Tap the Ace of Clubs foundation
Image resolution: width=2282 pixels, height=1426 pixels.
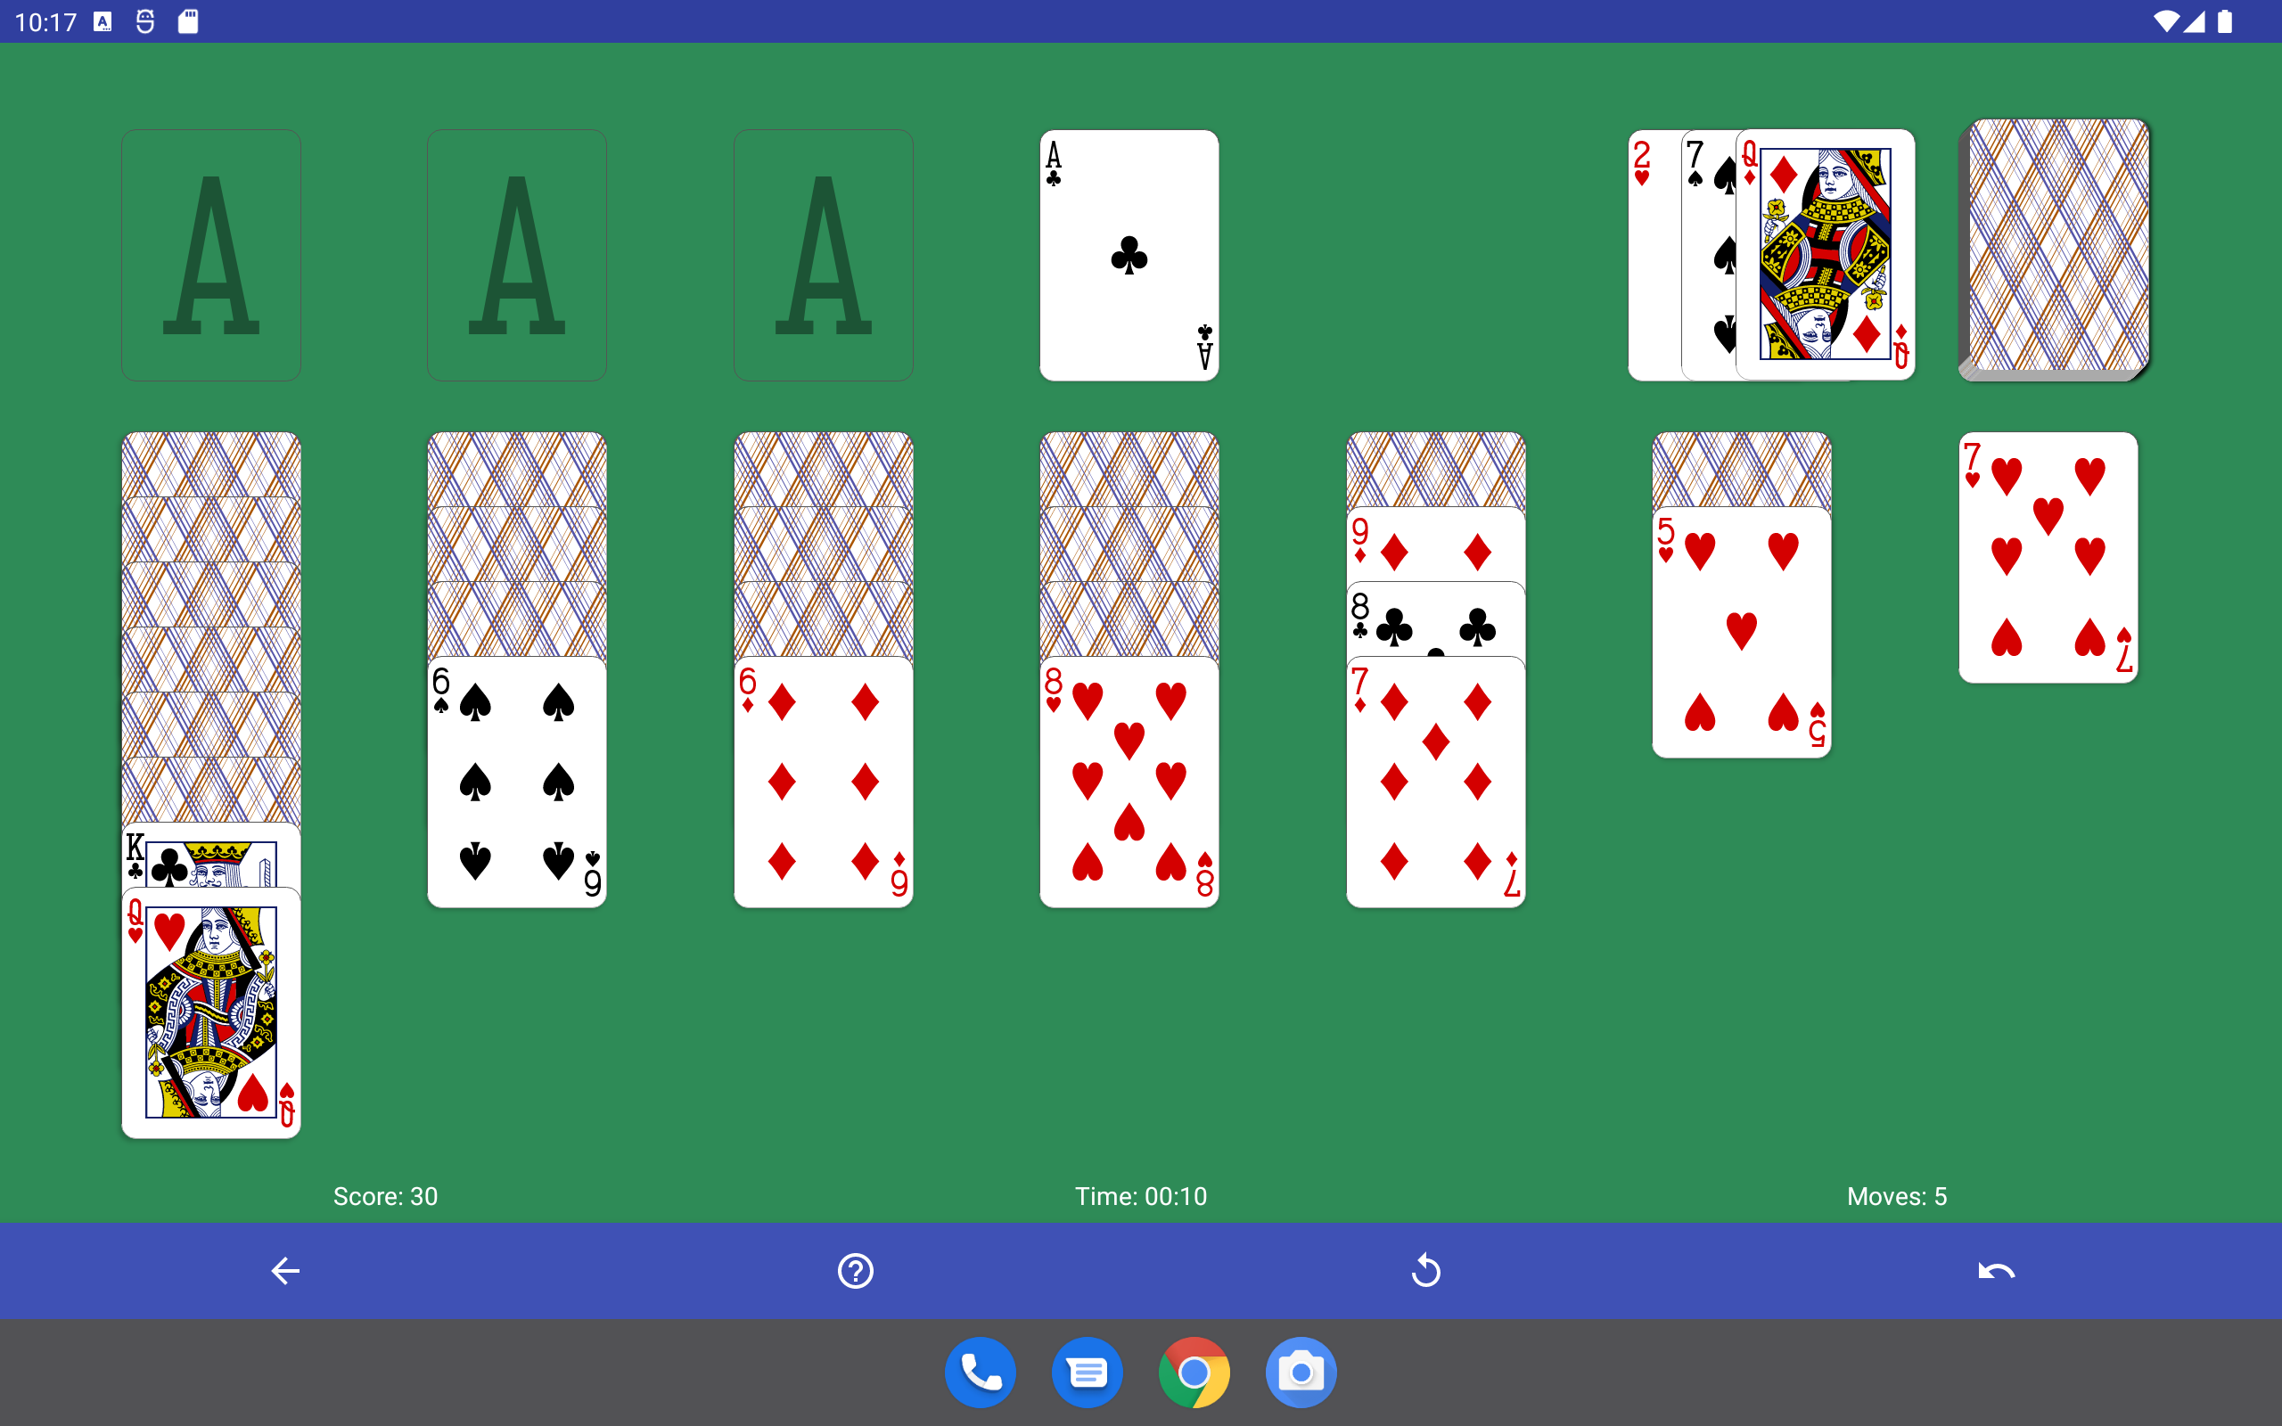tap(1129, 255)
